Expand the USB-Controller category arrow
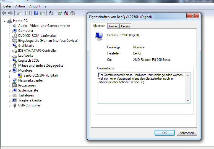The height and width of the screenshot is (149, 214). [x=10, y=106]
